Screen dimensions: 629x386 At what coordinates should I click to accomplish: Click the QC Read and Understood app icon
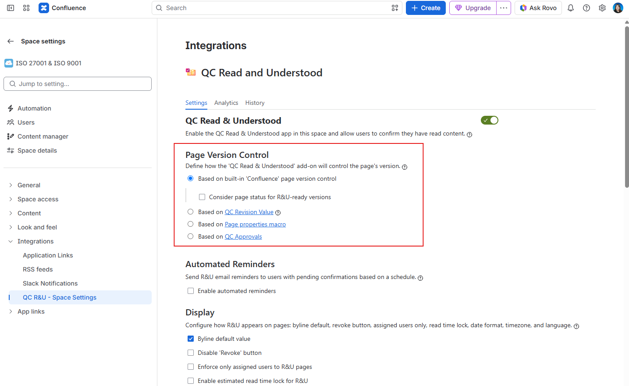point(191,72)
